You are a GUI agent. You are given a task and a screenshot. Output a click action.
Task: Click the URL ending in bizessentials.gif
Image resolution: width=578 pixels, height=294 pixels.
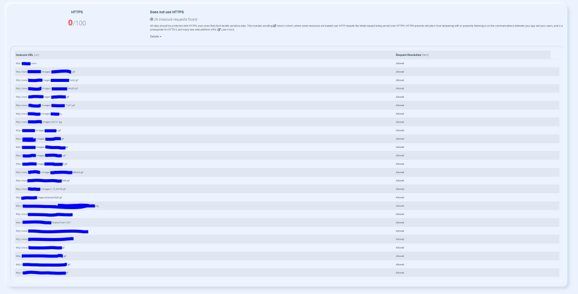(50, 197)
